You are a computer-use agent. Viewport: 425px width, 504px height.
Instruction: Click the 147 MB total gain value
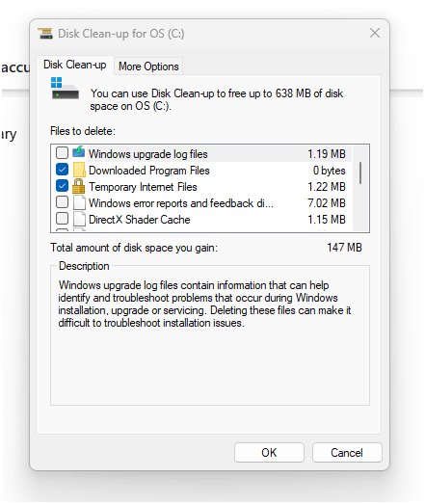point(344,247)
